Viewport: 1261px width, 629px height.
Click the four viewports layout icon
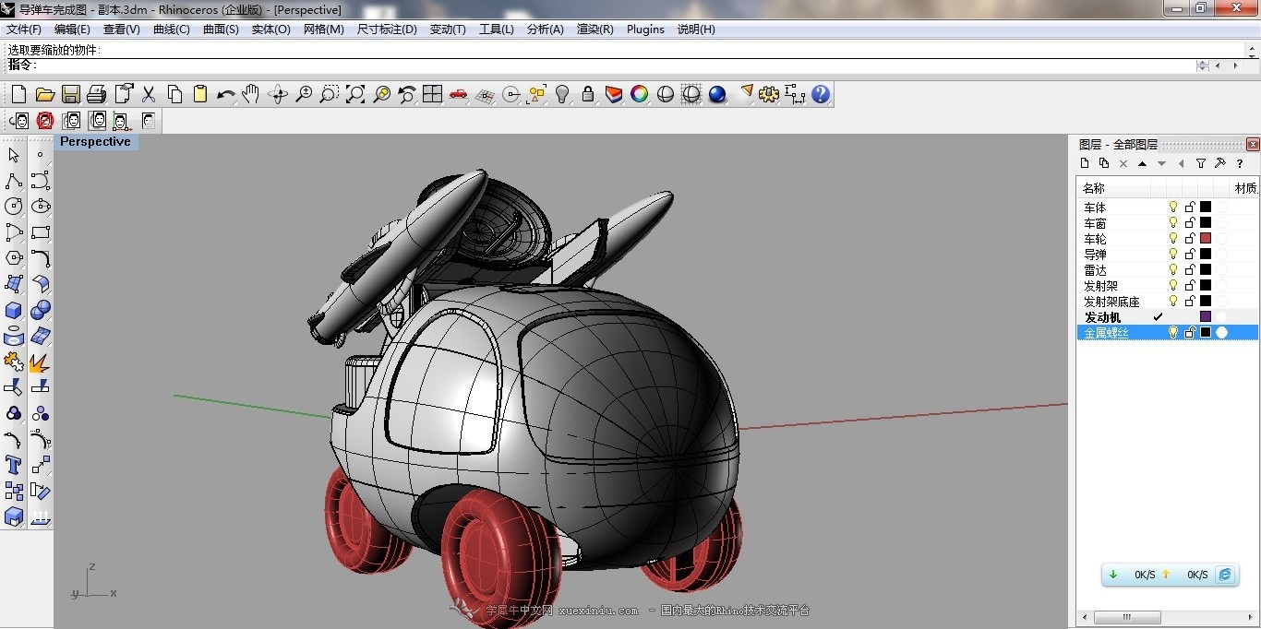pyautogui.click(x=433, y=94)
